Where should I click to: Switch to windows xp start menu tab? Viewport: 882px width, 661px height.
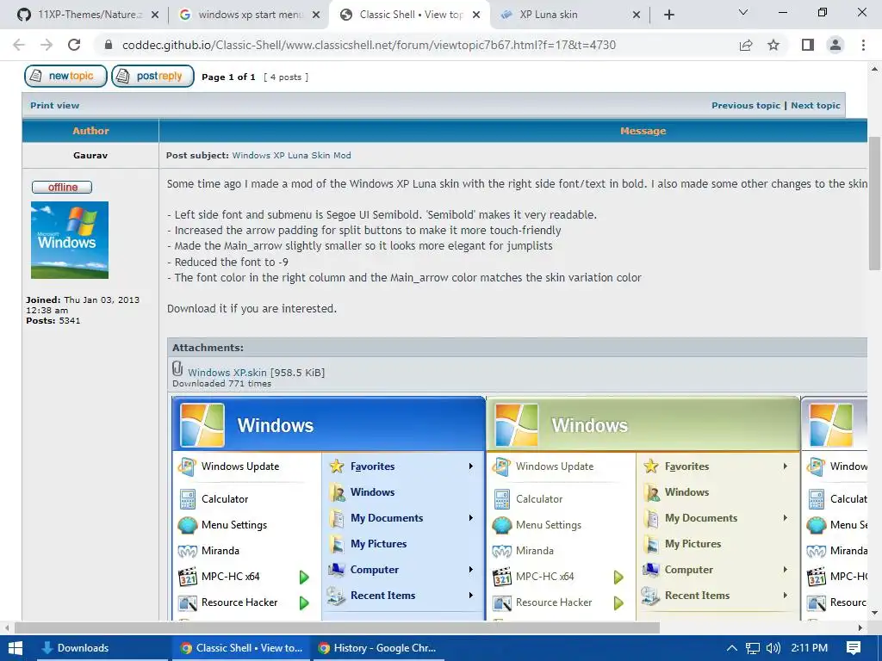coord(249,15)
